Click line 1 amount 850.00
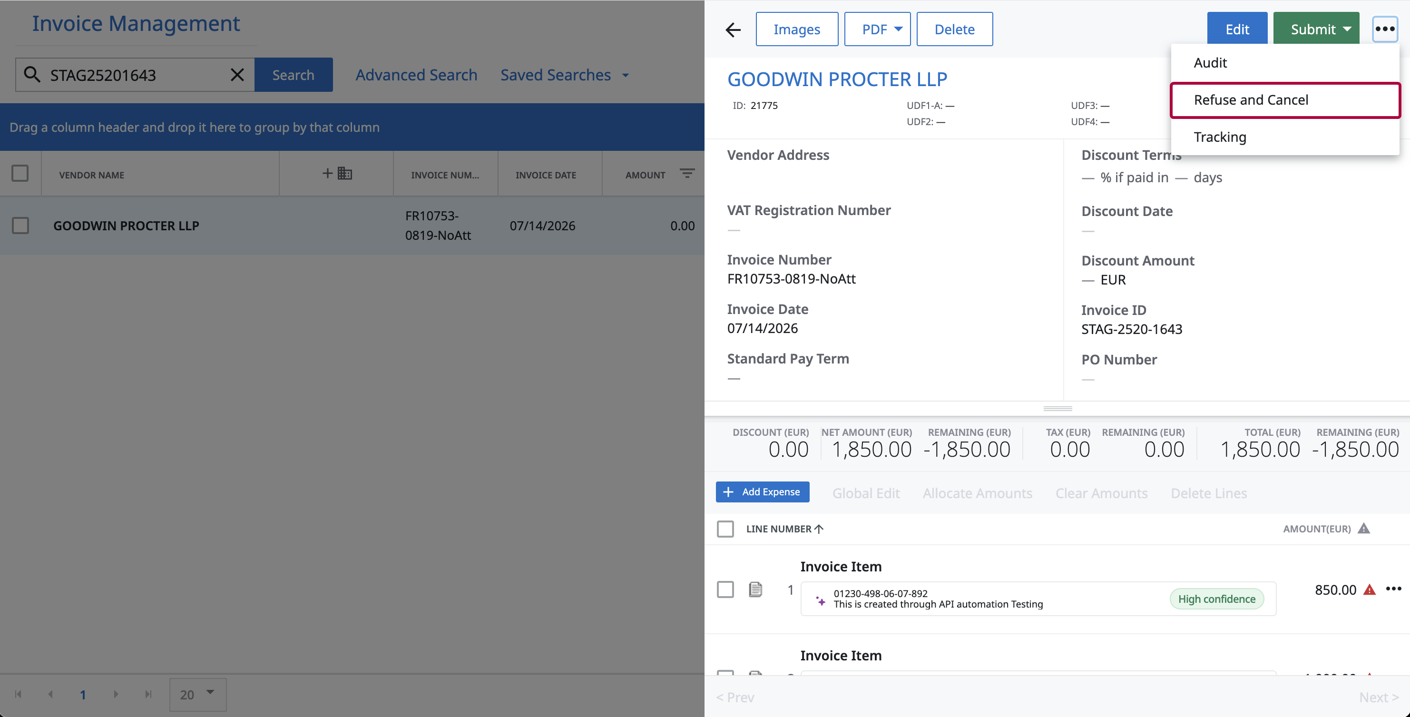1410x717 pixels. coord(1336,589)
